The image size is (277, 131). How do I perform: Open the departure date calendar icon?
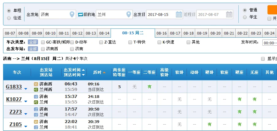[x=179, y=14]
